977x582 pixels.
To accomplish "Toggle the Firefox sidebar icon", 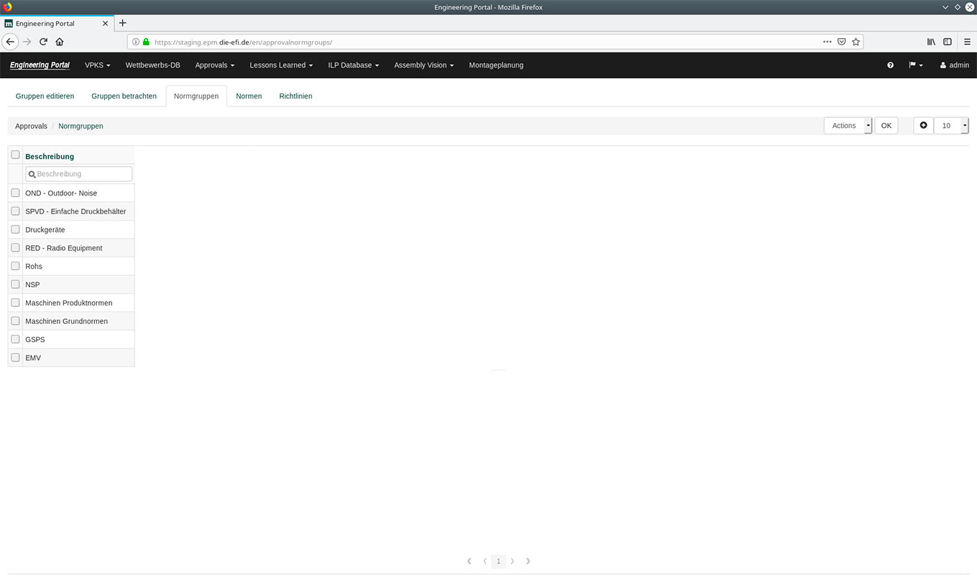I will point(948,42).
